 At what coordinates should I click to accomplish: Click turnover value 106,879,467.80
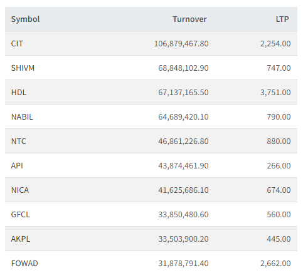coord(181,44)
